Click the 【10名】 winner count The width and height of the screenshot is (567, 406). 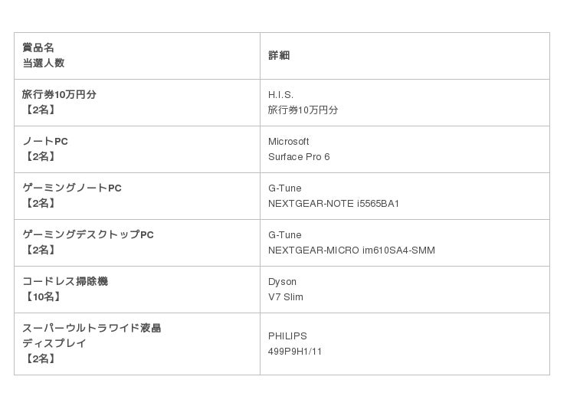43,296
